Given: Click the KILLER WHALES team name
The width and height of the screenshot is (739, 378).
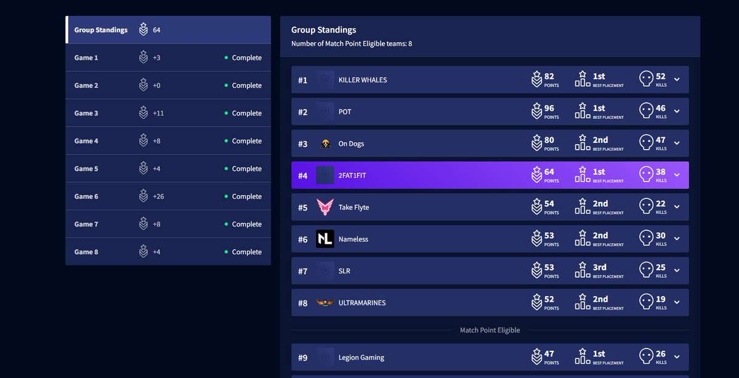Looking at the screenshot, I should pyautogui.click(x=363, y=80).
